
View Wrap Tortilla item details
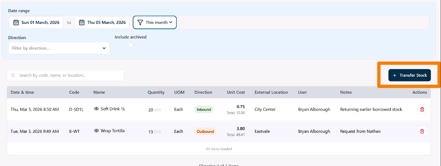click(97, 131)
